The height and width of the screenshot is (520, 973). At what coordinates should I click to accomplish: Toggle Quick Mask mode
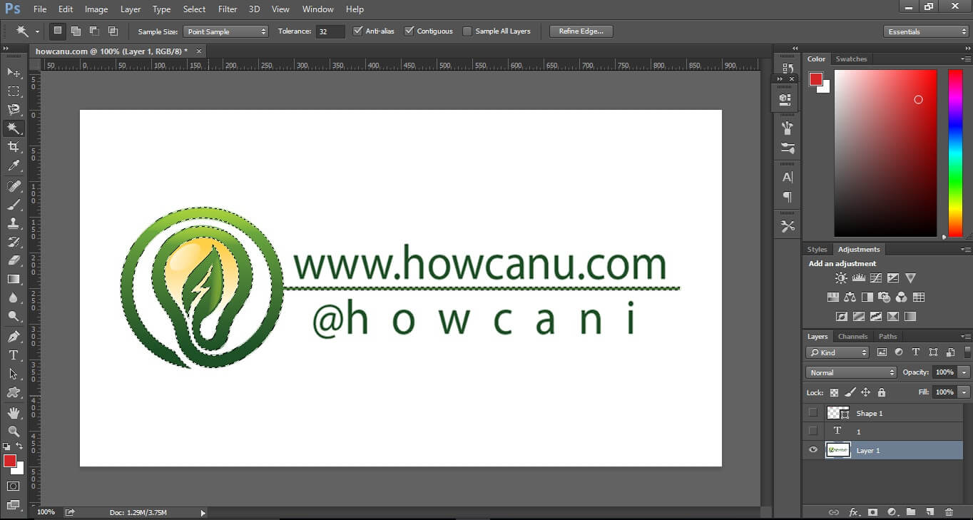click(x=14, y=486)
